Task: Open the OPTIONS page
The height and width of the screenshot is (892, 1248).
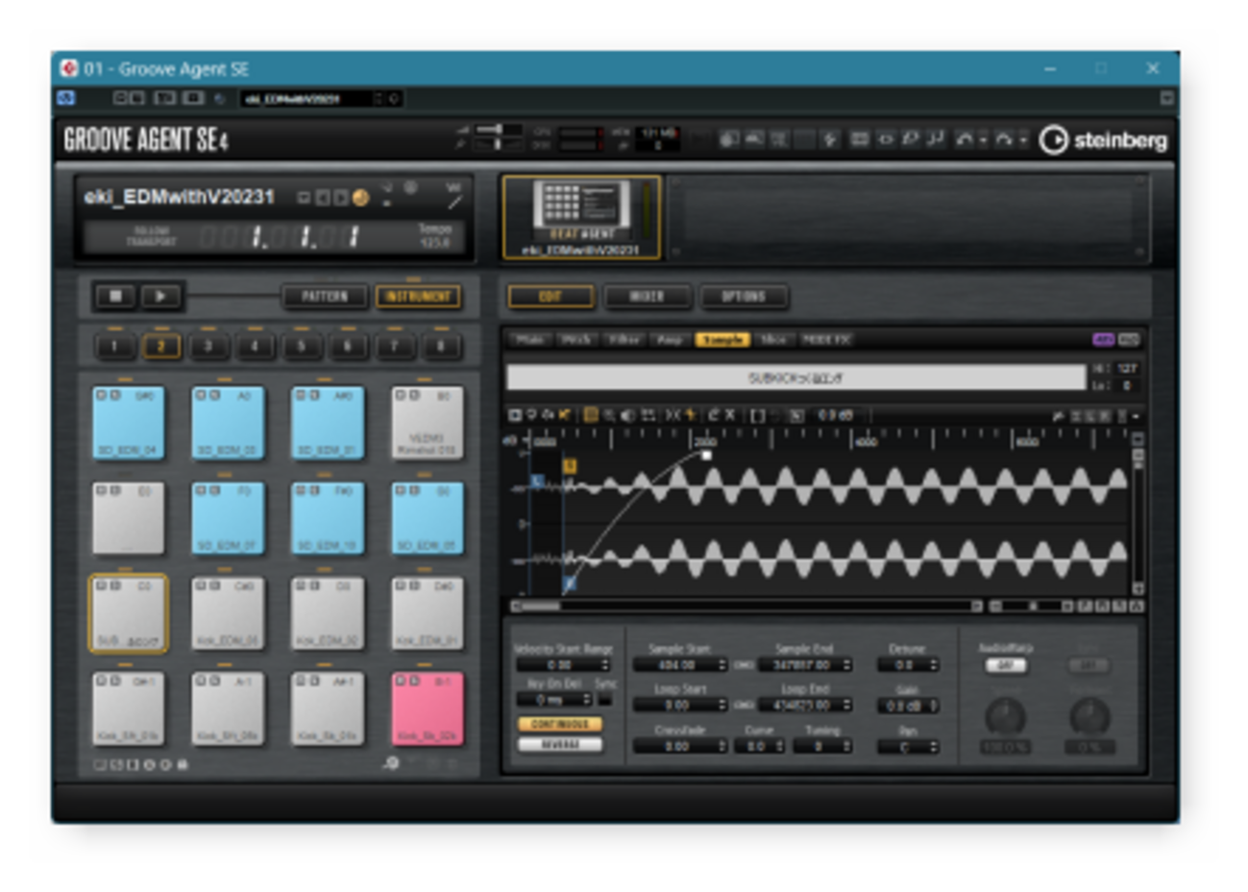Action: [744, 297]
